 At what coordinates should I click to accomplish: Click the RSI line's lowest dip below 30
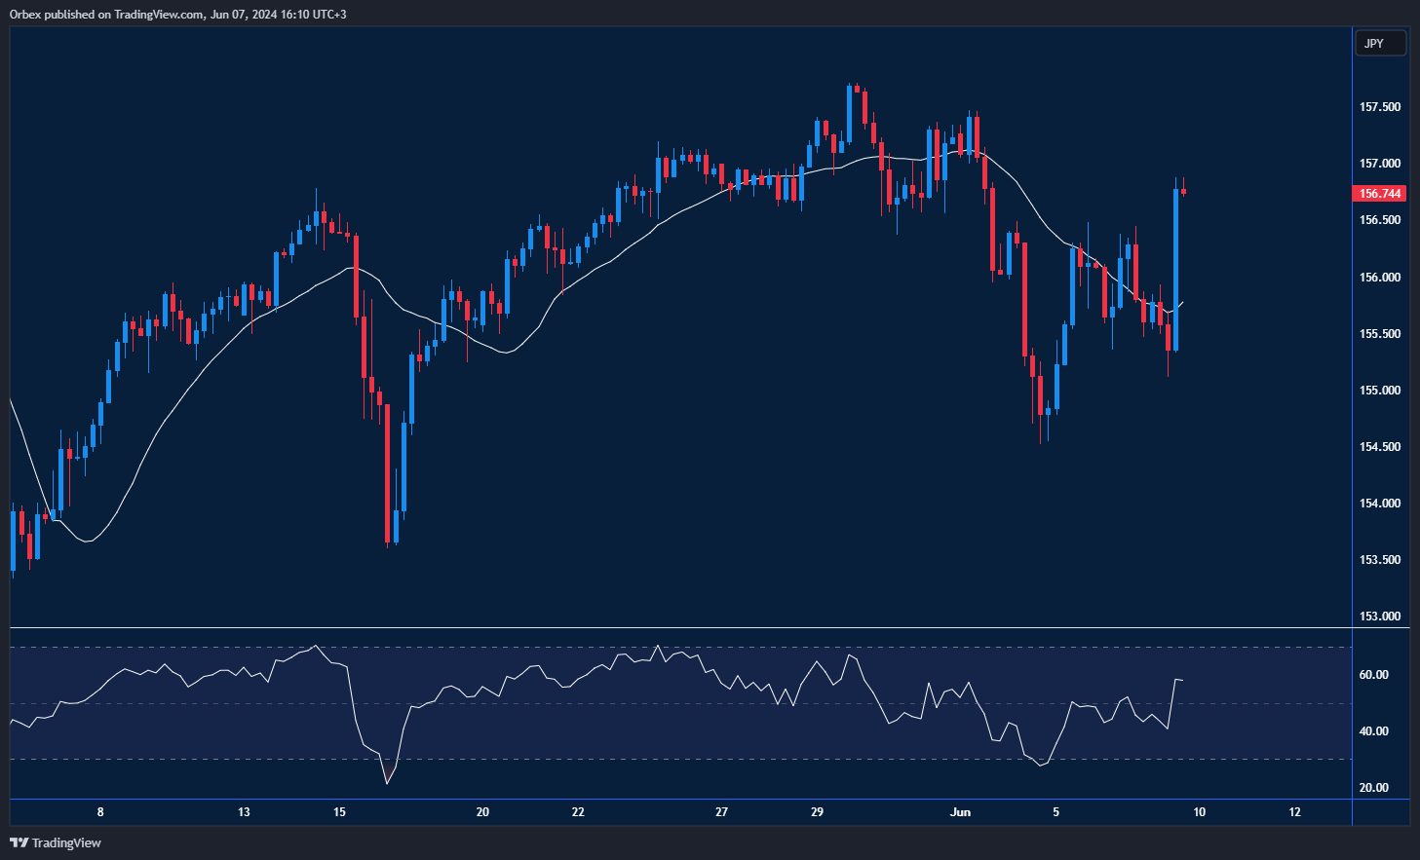(387, 782)
